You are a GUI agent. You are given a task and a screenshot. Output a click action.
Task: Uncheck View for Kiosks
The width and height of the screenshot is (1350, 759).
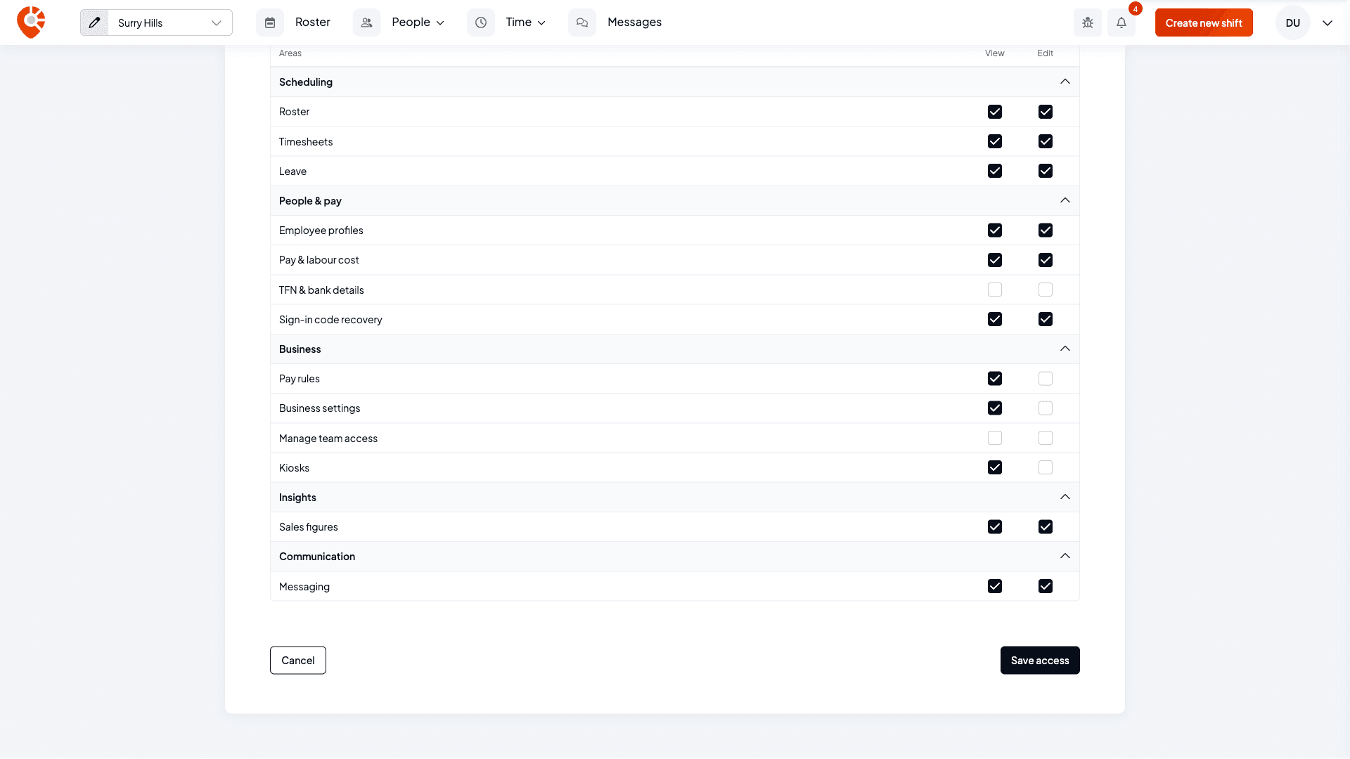995,467
